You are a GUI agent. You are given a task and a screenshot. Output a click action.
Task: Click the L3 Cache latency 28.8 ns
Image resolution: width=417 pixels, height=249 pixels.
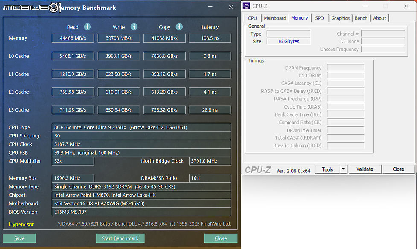pos(210,110)
